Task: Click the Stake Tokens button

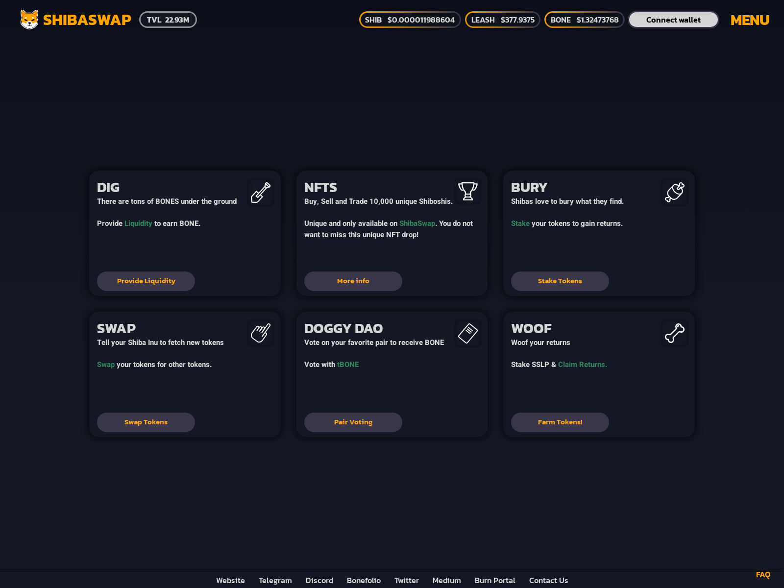Action: tap(560, 281)
